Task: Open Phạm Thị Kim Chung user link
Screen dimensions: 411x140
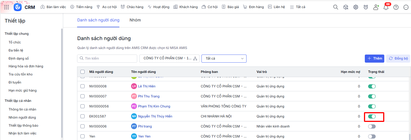Action: [x=154, y=106]
